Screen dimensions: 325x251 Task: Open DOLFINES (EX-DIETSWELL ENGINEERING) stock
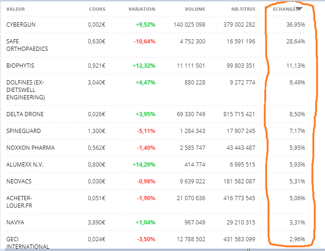tap(26, 90)
